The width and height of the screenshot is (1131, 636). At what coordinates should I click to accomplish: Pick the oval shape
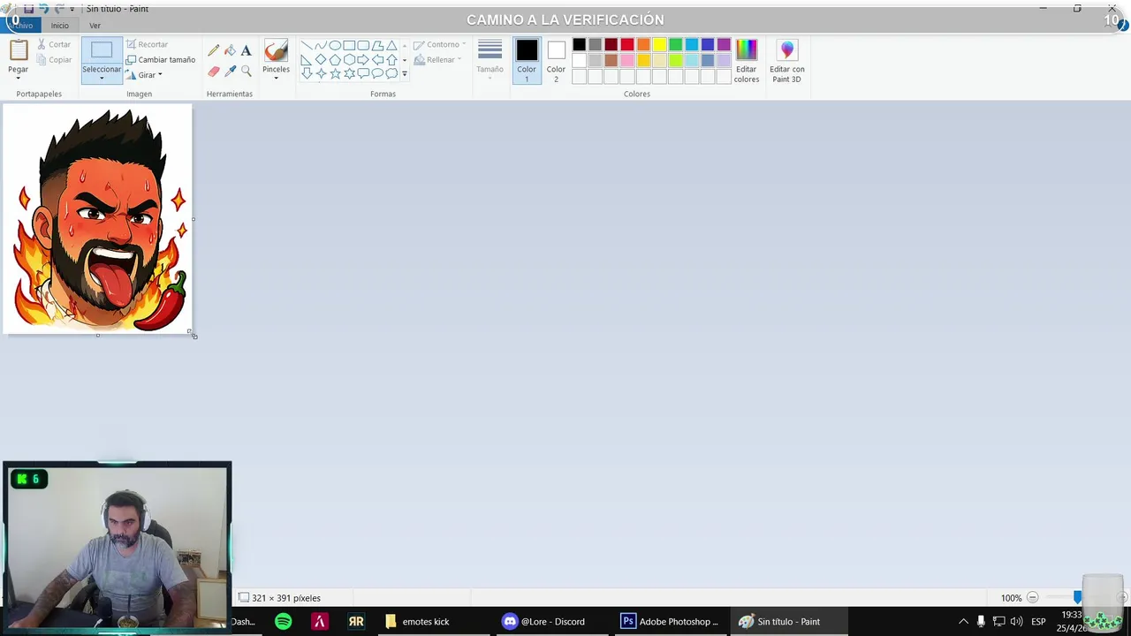point(335,45)
